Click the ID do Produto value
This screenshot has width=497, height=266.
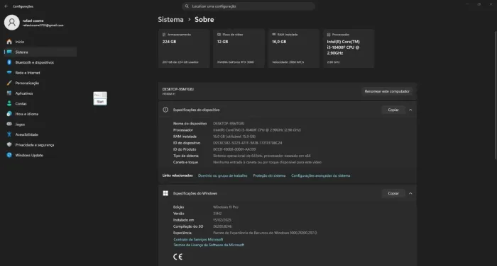[234, 149]
